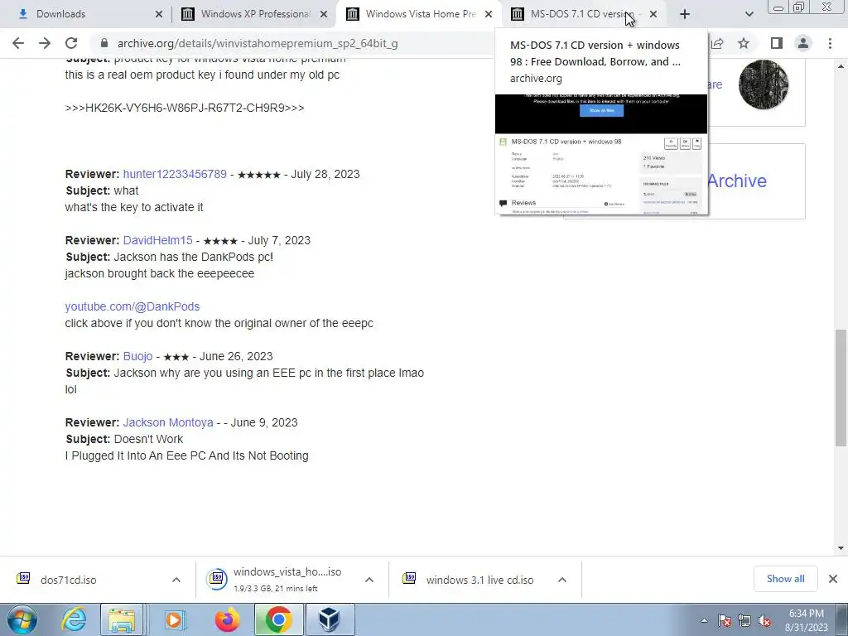848x636 pixels.
Task: Close the Windows XP Professional tab
Action: click(x=324, y=14)
